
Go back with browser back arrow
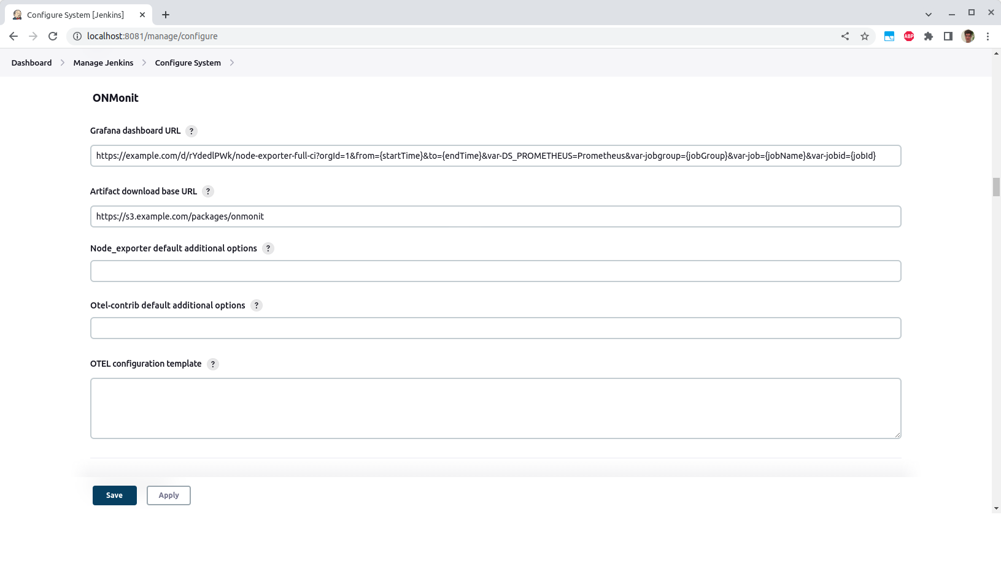tap(14, 36)
